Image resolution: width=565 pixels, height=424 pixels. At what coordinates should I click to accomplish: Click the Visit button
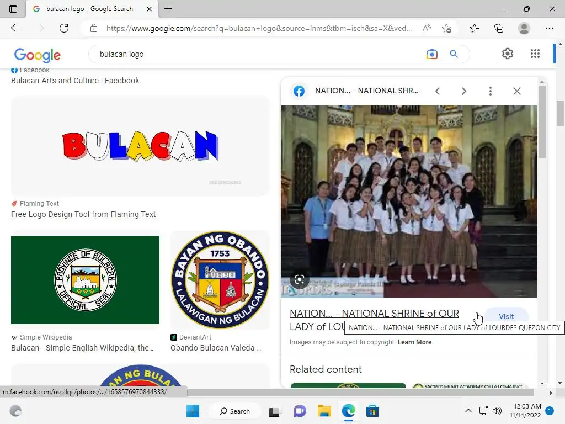507,316
